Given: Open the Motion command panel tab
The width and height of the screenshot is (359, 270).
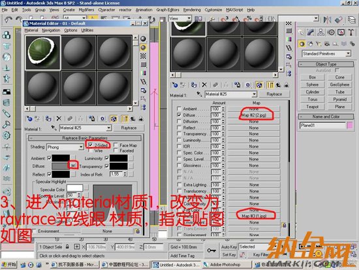Looking at the screenshot, I should 331,32.
